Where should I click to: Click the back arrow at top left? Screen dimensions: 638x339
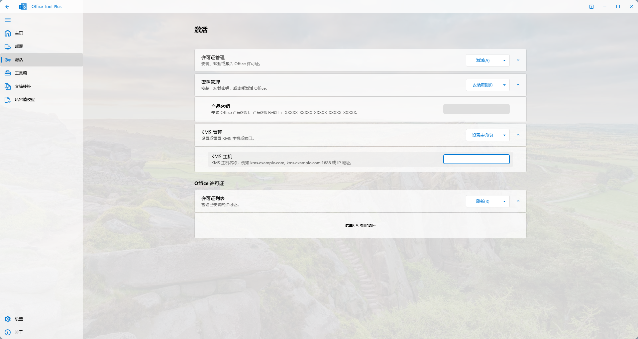click(7, 7)
